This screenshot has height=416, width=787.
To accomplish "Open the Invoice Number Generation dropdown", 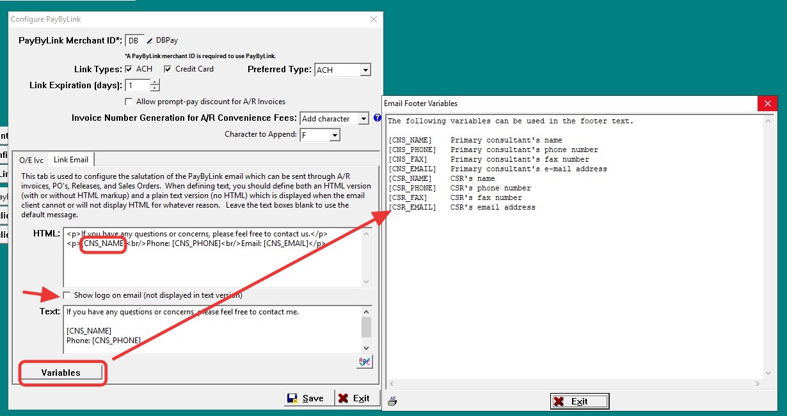I will 363,118.
